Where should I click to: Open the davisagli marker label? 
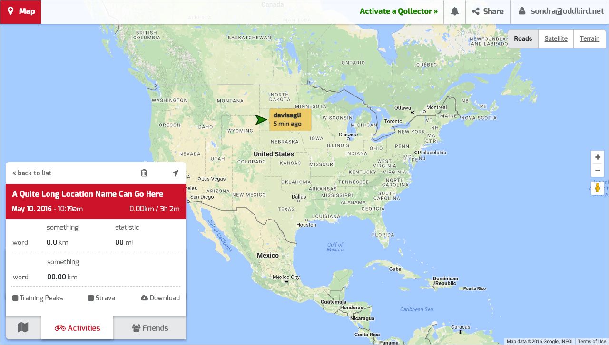tap(290, 119)
